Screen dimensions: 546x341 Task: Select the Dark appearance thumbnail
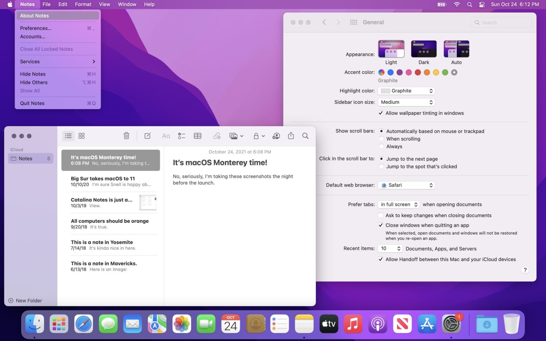(x=424, y=49)
